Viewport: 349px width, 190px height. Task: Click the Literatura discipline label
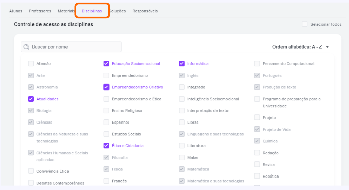point(196,146)
